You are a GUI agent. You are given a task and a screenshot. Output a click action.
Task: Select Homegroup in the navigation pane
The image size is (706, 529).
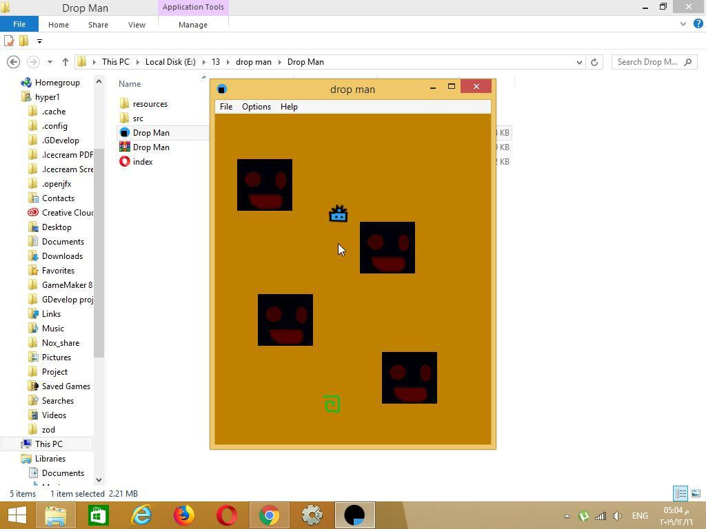(x=50, y=83)
